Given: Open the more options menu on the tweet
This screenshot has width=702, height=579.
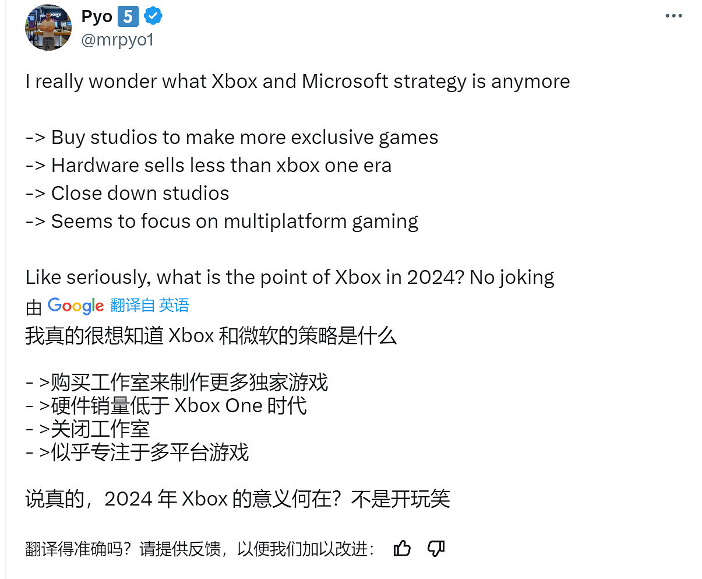Looking at the screenshot, I should (x=673, y=16).
